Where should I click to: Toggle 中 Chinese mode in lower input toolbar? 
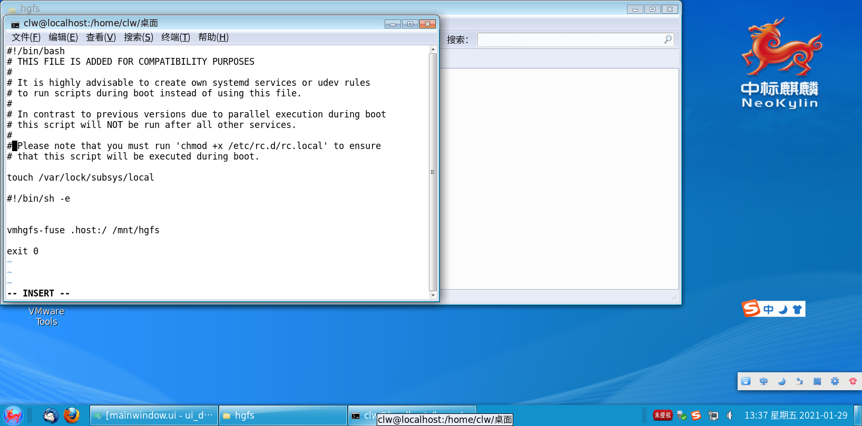(x=763, y=381)
